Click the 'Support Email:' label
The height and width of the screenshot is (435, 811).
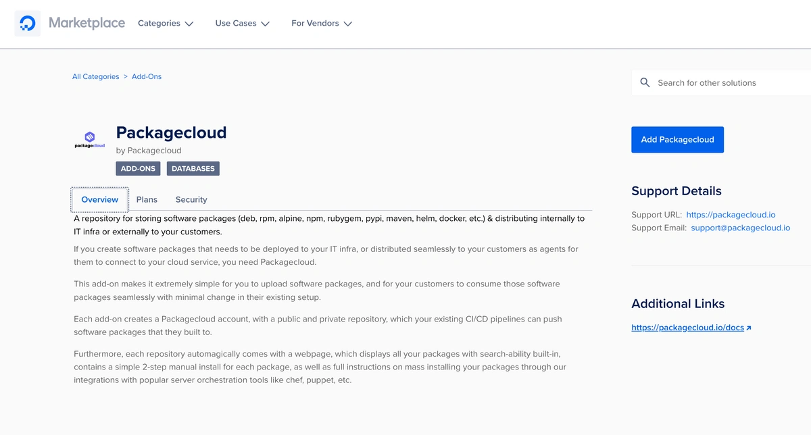coord(659,228)
